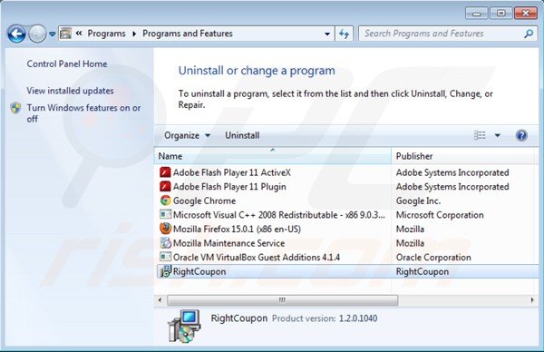Click the Refresh button
The width and height of the screenshot is (544, 352).
pyautogui.click(x=345, y=34)
